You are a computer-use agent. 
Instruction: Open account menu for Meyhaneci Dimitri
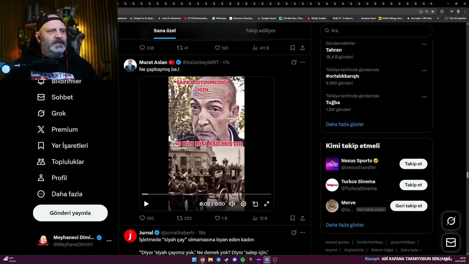click(x=109, y=241)
